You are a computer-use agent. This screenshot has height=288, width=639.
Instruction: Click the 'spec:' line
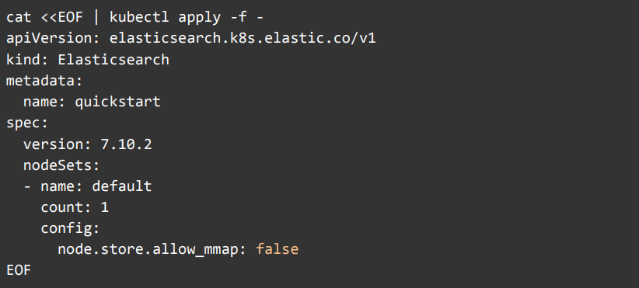click(27, 123)
